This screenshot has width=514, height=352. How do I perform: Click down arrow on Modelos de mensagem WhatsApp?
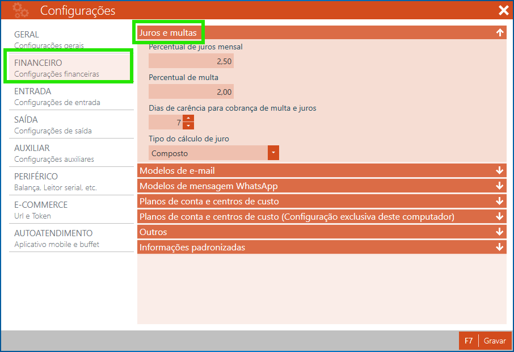[x=499, y=186]
